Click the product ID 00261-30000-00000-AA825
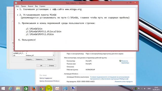 [x=86, y=81]
